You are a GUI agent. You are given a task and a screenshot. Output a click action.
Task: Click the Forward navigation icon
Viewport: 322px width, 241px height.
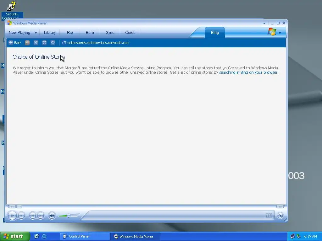(x=27, y=43)
